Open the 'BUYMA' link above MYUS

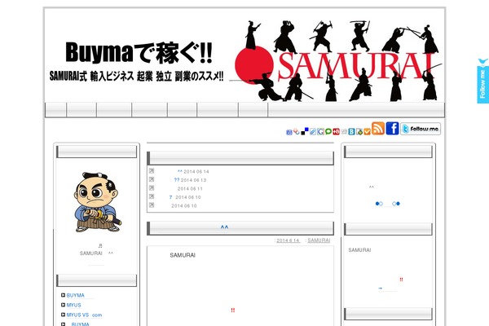75,295
